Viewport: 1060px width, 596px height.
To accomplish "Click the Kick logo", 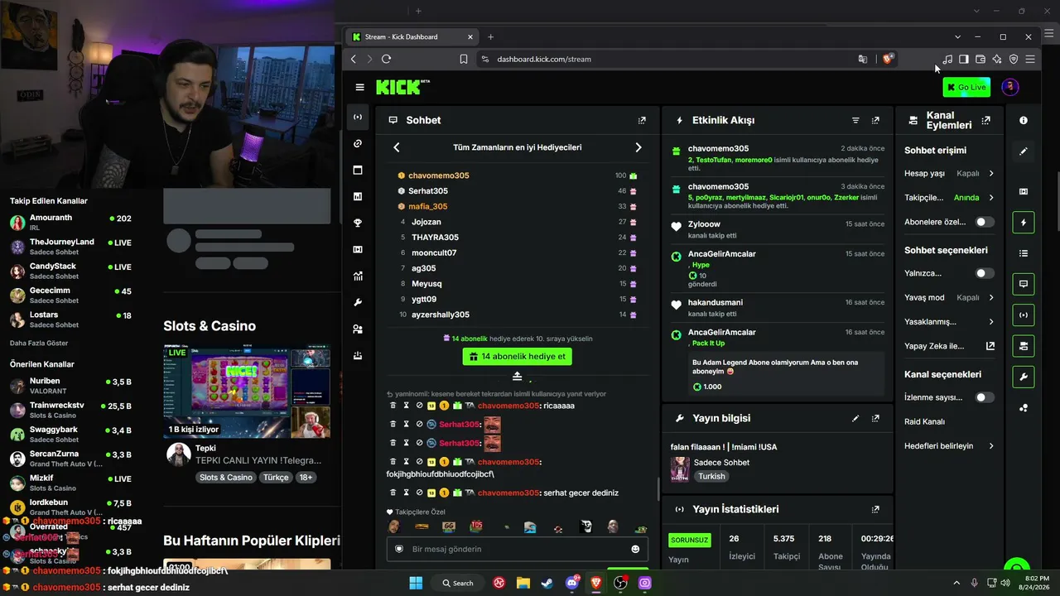I will coord(402,87).
